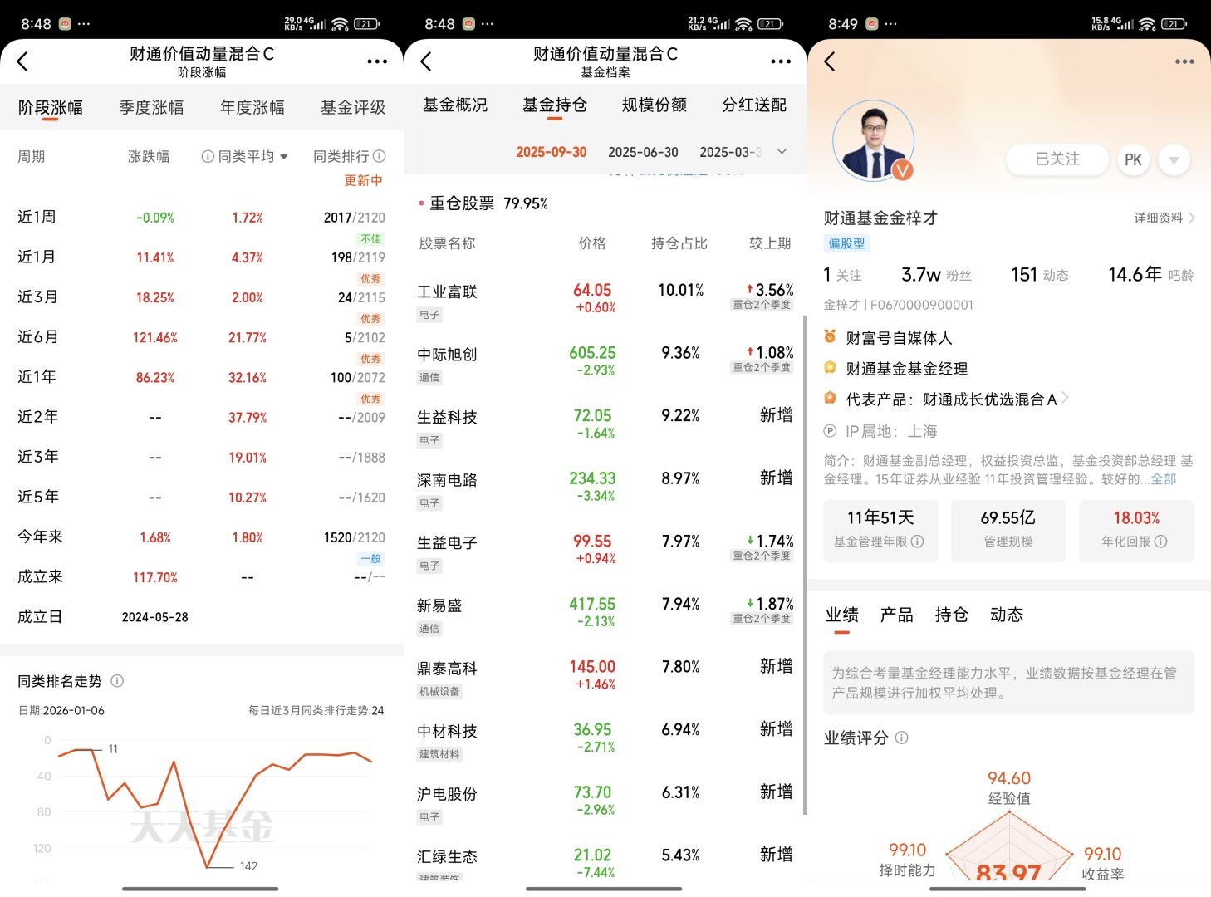This screenshot has width=1211, height=897.
Task: Open the 汇绿生态 stock row
Action: pyautogui.click(x=605, y=862)
